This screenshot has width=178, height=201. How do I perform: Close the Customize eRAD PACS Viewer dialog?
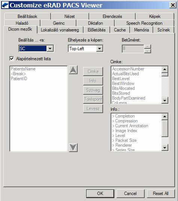point(173,5)
